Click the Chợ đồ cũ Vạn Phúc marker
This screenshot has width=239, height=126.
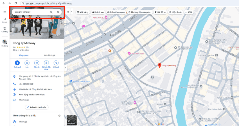[71, 81]
